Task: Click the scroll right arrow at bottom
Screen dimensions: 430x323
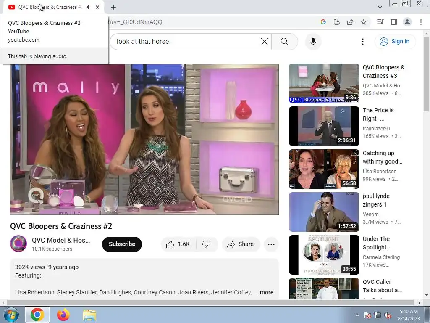Action: (x=419, y=302)
